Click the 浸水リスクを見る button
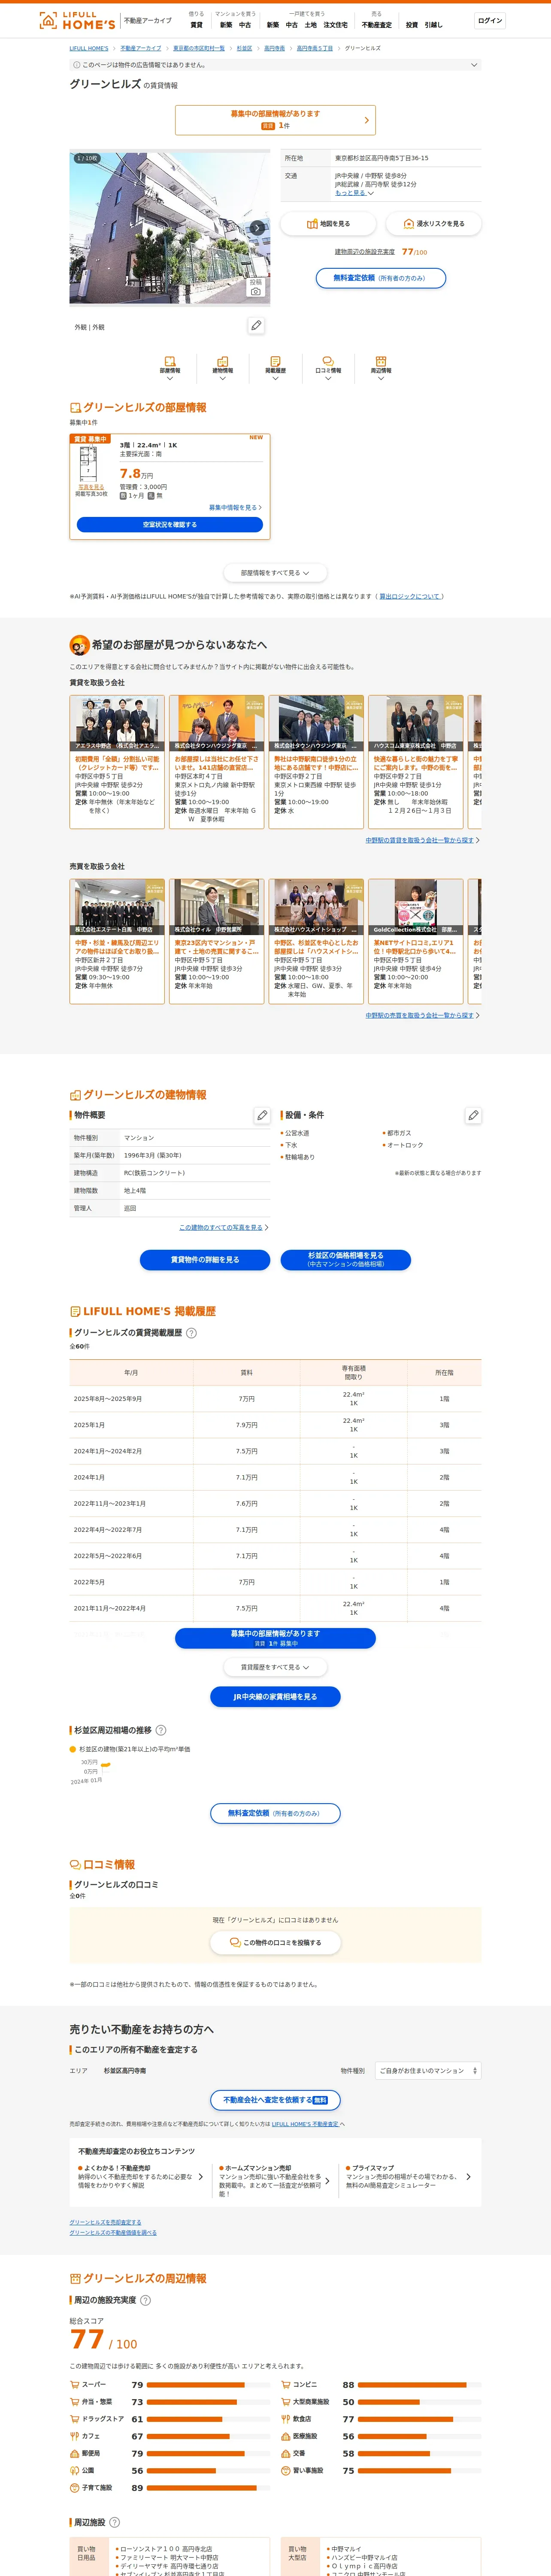Screen dimensions: 551x2576 point(434,224)
